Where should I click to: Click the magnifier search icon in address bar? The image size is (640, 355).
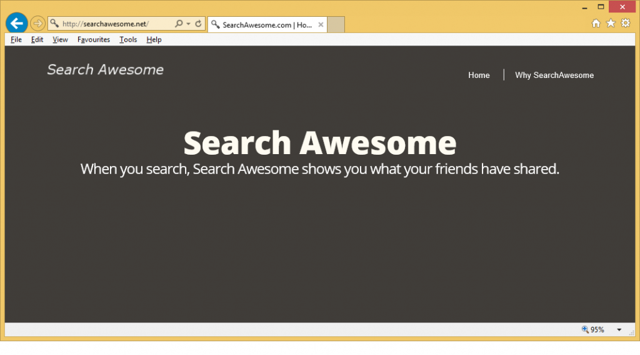click(179, 24)
